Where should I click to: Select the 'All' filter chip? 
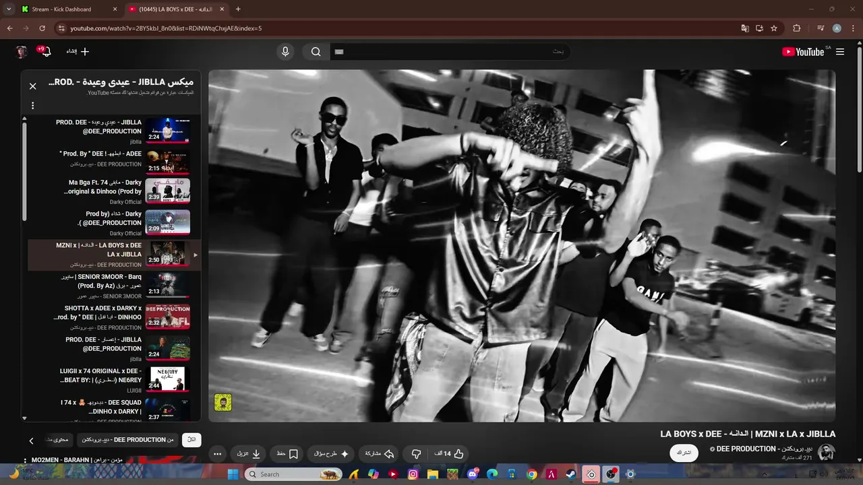[x=191, y=440]
